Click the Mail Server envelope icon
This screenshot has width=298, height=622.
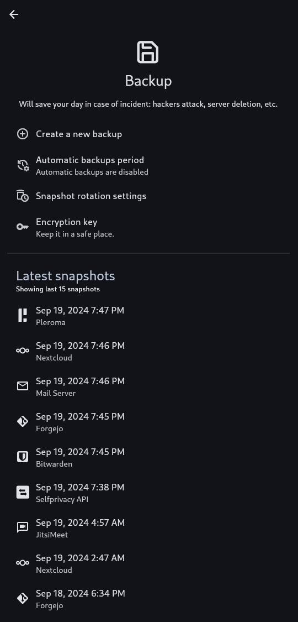coord(23,386)
